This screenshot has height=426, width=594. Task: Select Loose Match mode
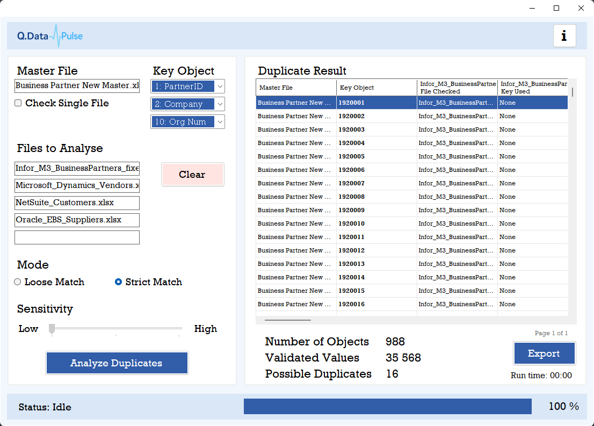(x=17, y=282)
